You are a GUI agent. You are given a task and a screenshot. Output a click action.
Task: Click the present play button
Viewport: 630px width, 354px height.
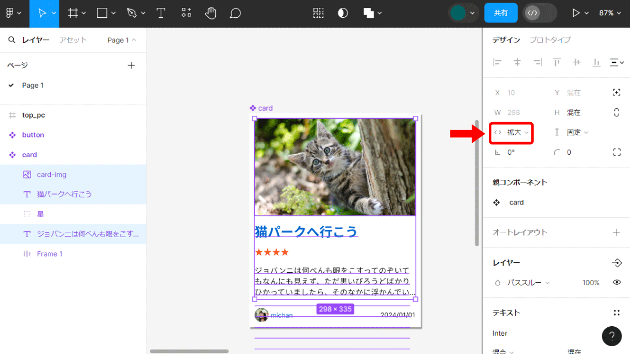[576, 13]
